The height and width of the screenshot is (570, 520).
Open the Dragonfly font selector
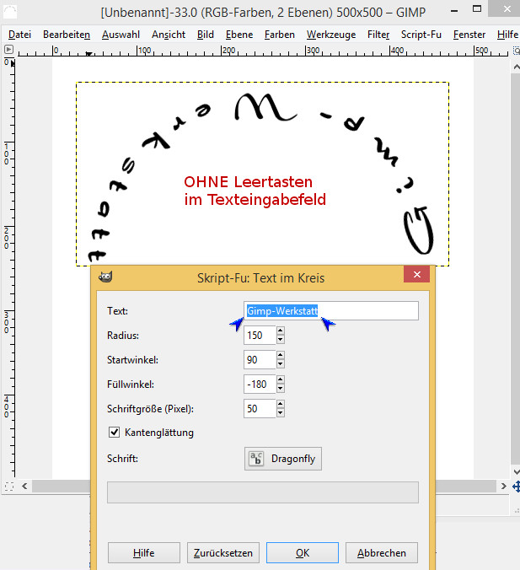[x=282, y=459]
